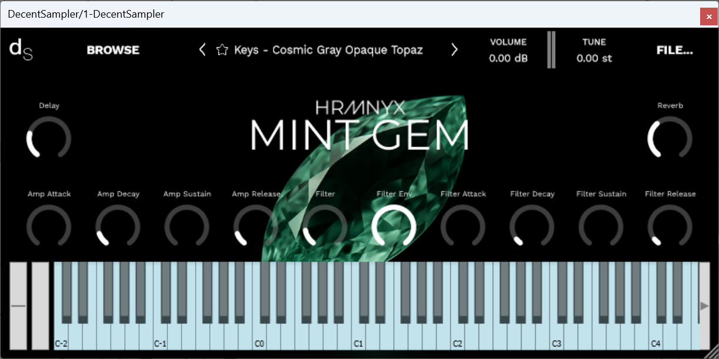This screenshot has width=719, height=359.
Task: Go to the next preset with right arrow
Action: [x=454, y=50]
